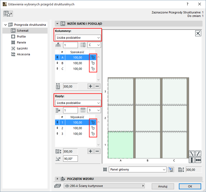Click the column divisions count icon

[x=58, y=45]
